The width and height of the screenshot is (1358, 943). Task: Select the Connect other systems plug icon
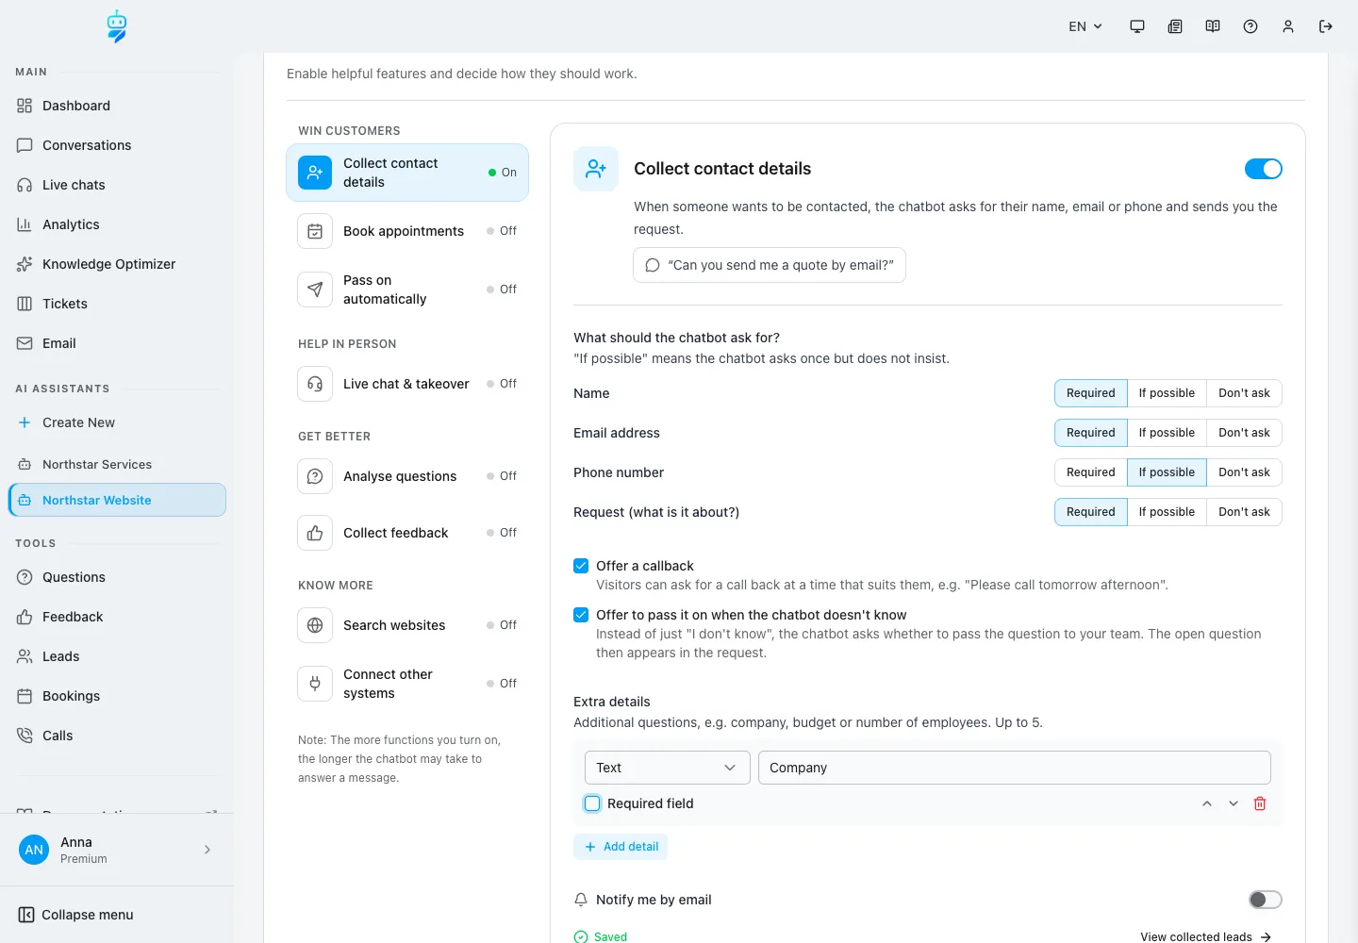315,684
